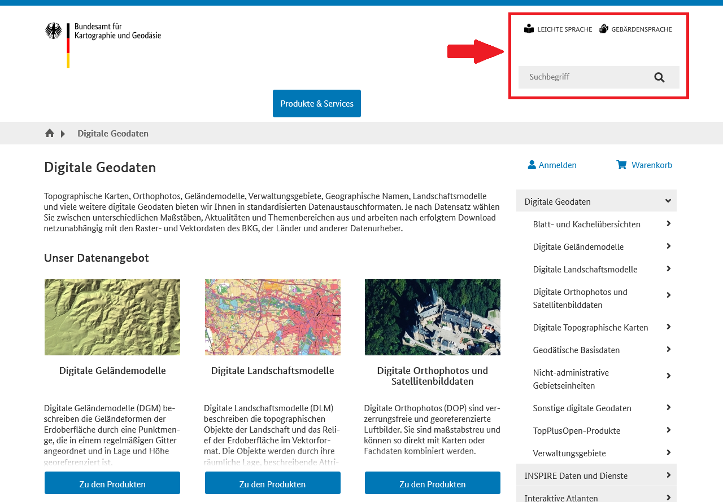Expand TopPlusOpen-Produkte chevron
This screenshot has width=723, height=502.
point(668,430)
